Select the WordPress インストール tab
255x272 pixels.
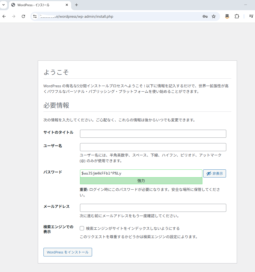(x=40, y=5)
